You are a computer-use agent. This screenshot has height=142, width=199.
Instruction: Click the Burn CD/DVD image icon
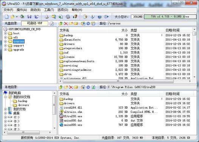pyautogui.click(x=75, y=17)
